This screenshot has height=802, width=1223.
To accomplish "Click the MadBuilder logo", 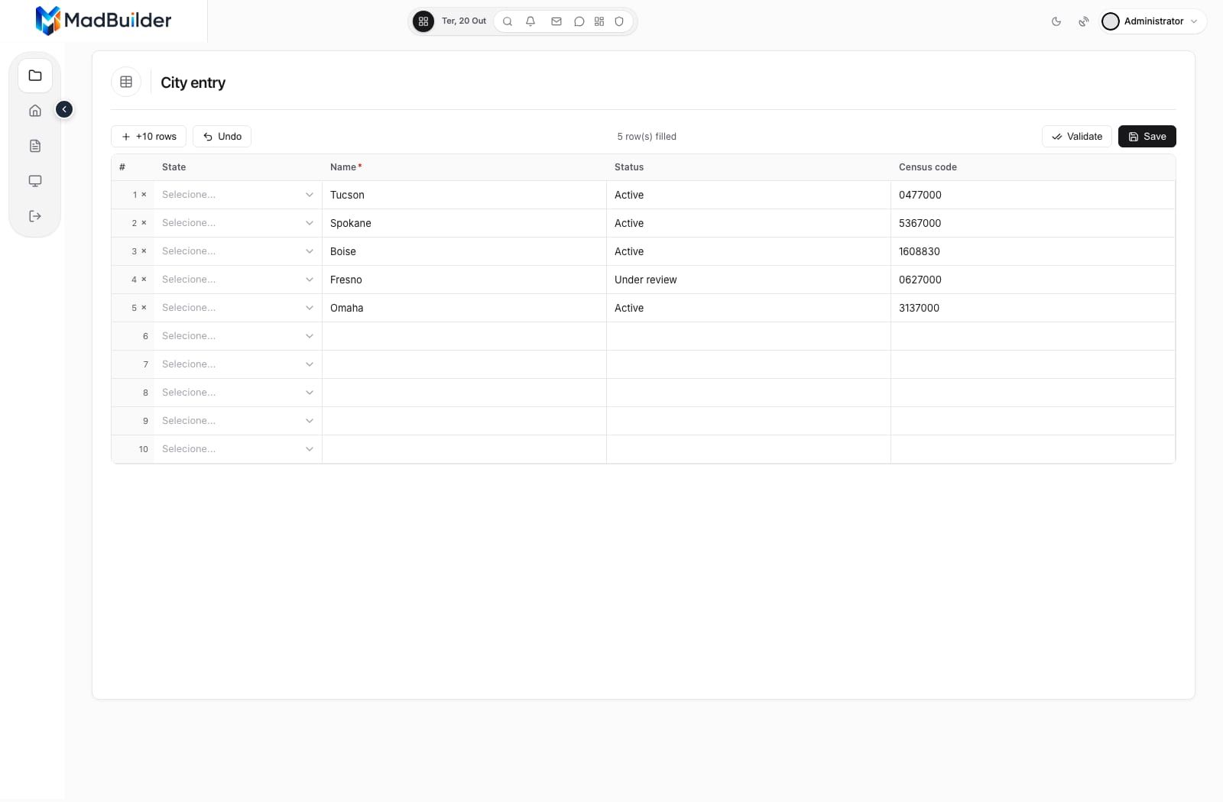I will [104, 21].
